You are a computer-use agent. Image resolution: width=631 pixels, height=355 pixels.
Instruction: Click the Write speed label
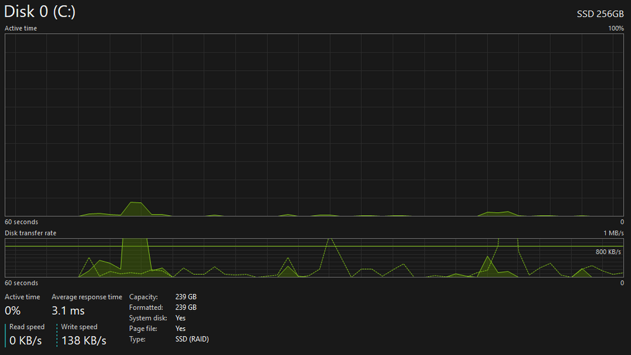pyautogui.click(x=79, y=327)
